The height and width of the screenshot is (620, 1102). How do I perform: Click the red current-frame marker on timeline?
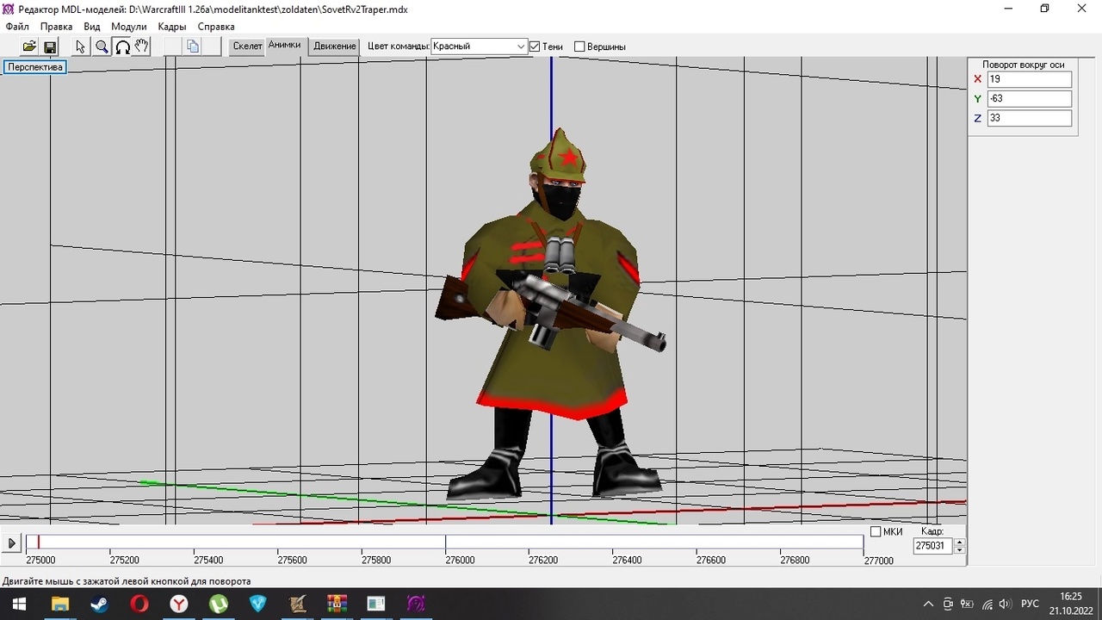pyautogui.click(x=38, y=542)
